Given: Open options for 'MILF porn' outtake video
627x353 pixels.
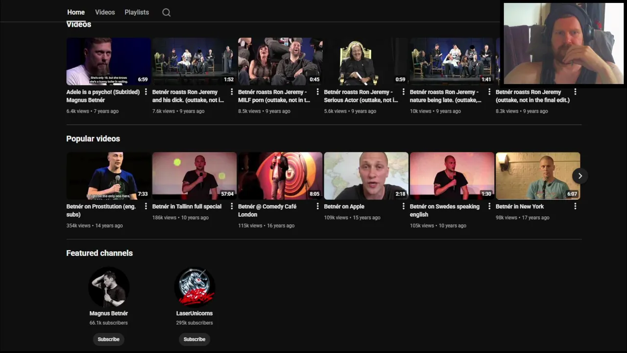Looking at the screenshot, I should coord(317,92).
